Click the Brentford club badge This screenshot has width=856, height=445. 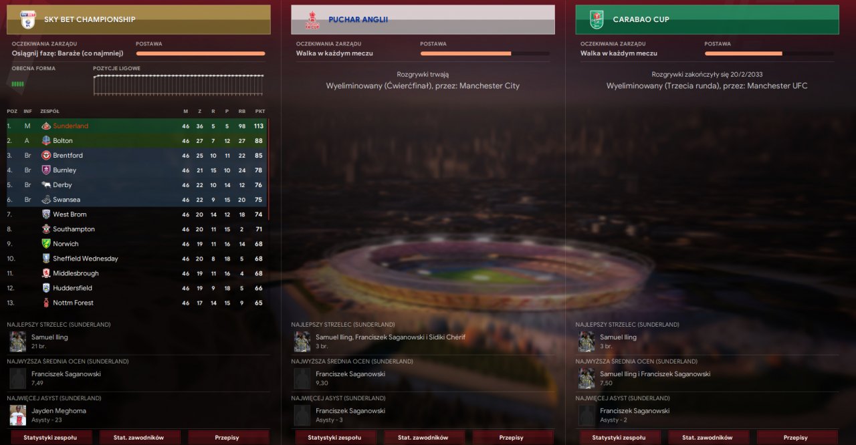point(46,155)
